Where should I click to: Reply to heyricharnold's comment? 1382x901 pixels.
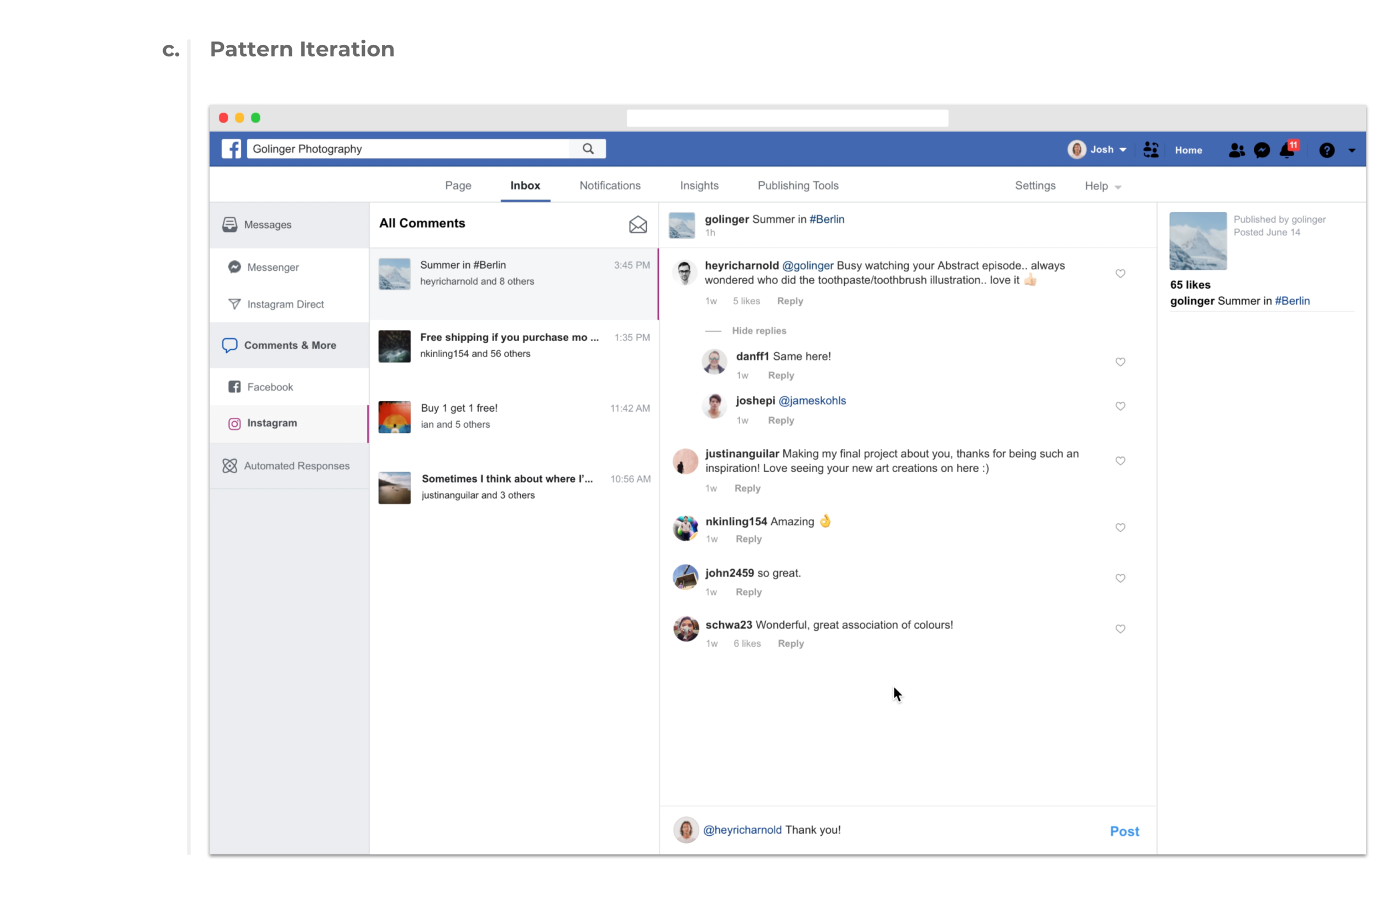tap(789, 301)
